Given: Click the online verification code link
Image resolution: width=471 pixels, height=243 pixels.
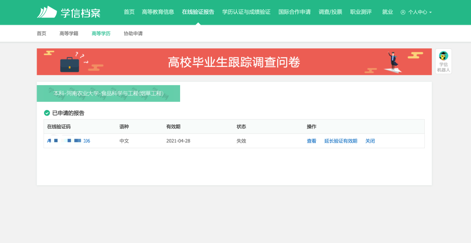Looking at the screenshot, I should [x=68, y=141].
